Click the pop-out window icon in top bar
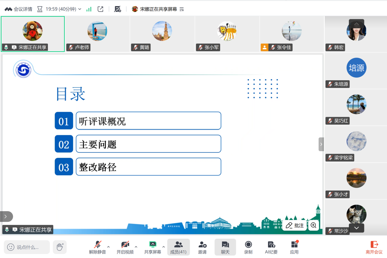This screenshot has width=387, height=258. tap(100, 9)
